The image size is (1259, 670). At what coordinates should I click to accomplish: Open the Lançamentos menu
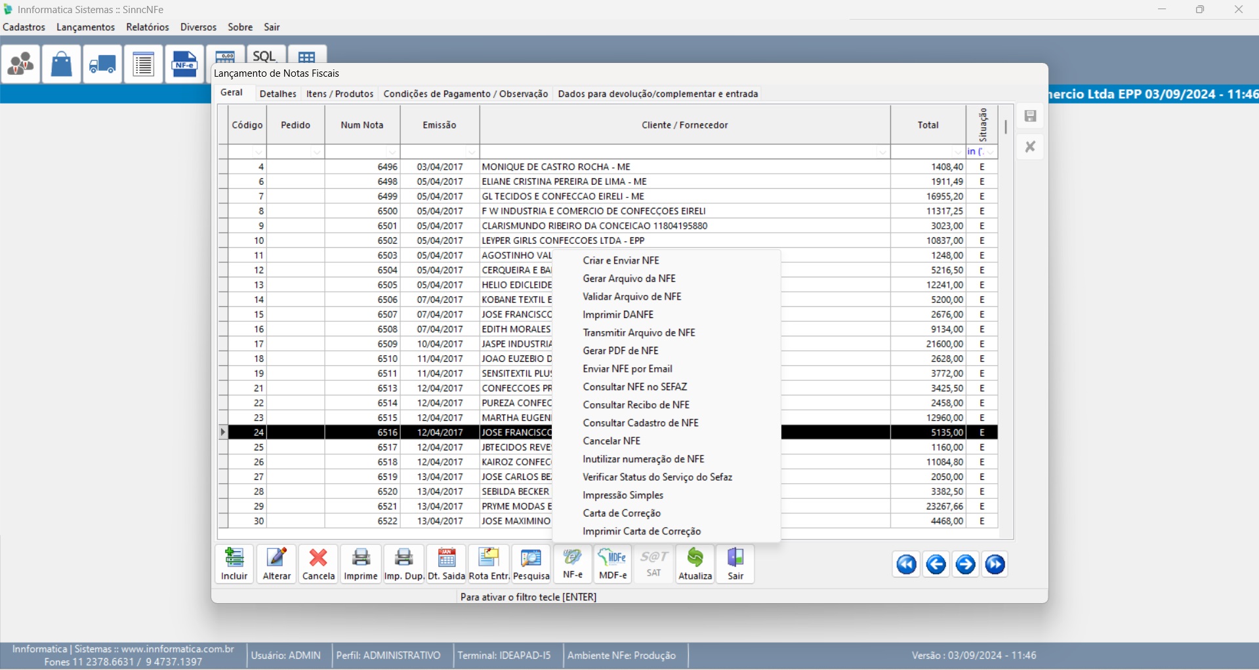(86, 27)
